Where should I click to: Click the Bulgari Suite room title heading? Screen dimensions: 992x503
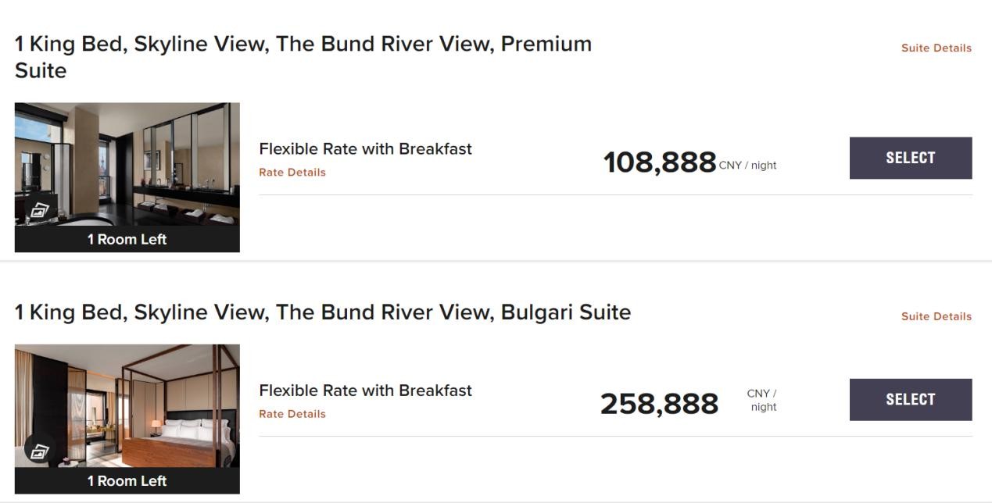coord(322,312)
